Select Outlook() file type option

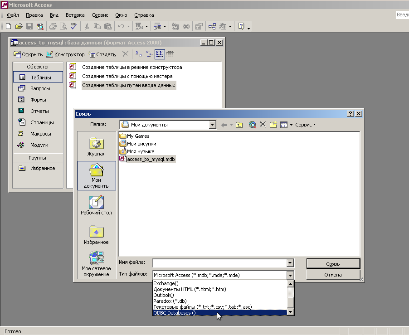(x=219, y=295)
